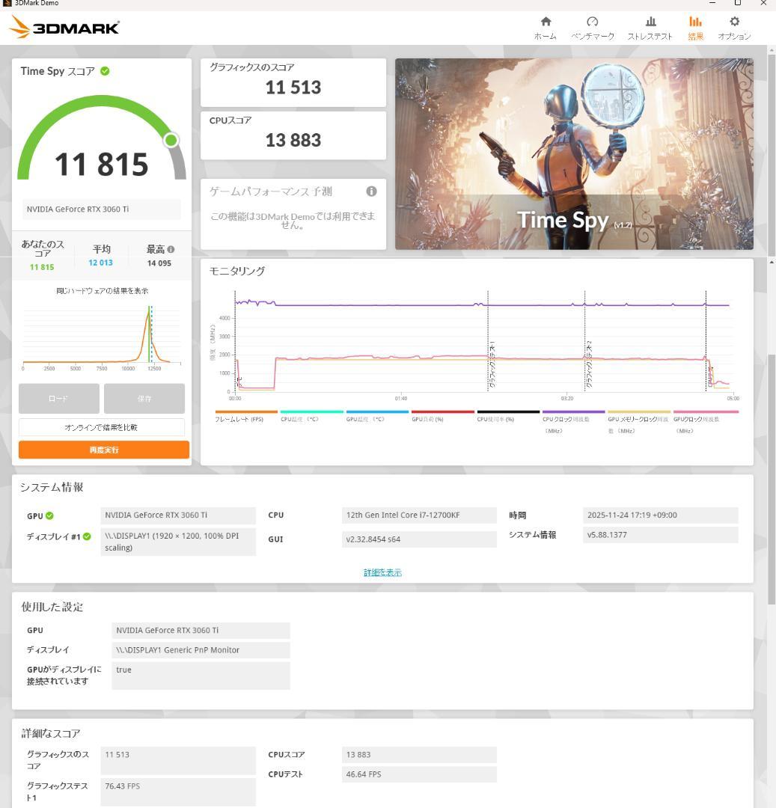The image size is (776, 808).
Task: Switch to the ホーム tab
Action: pos(546,23)
